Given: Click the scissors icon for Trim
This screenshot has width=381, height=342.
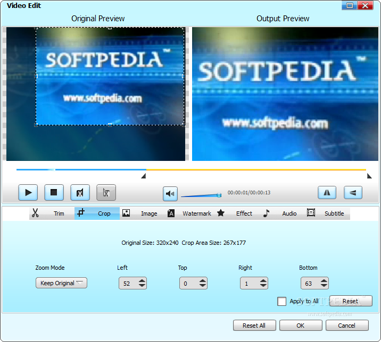Looking at the screenshot, I should pyautogui.click(x=35, y=213).
